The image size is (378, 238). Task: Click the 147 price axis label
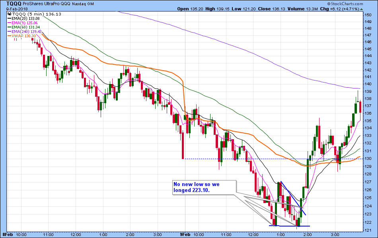click(x=368, y=35)
